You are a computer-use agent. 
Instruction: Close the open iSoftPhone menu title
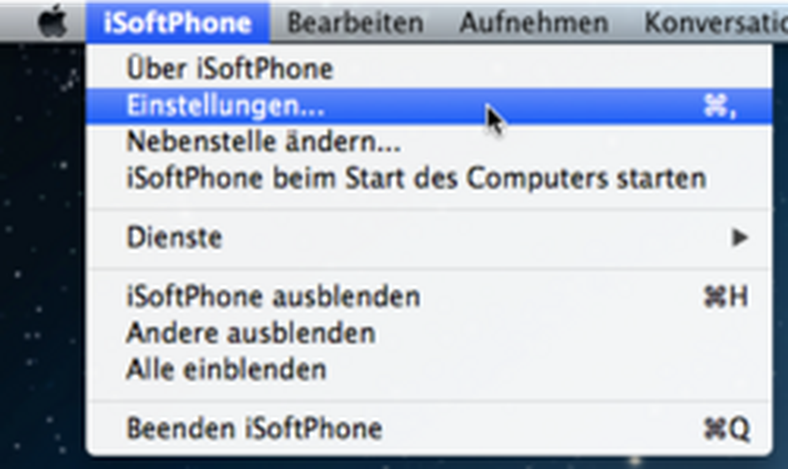click(178, 22)
